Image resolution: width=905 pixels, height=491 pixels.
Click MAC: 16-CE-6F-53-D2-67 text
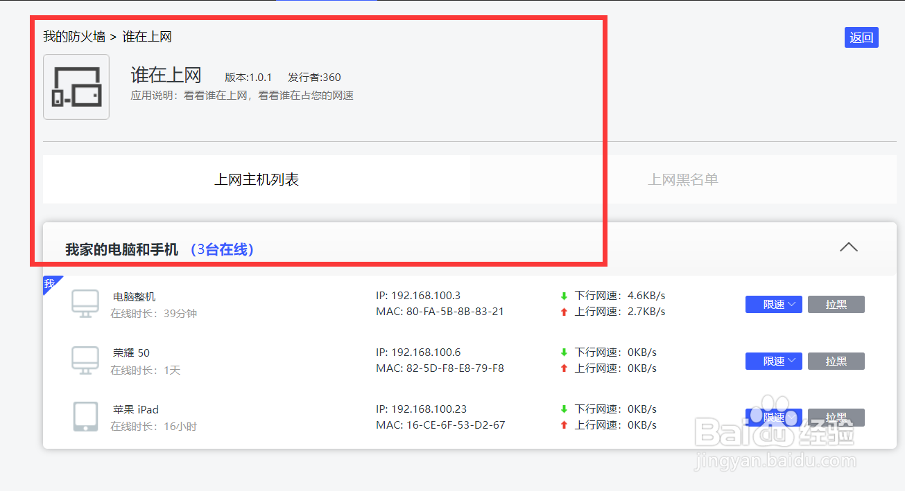coord(440,425)
